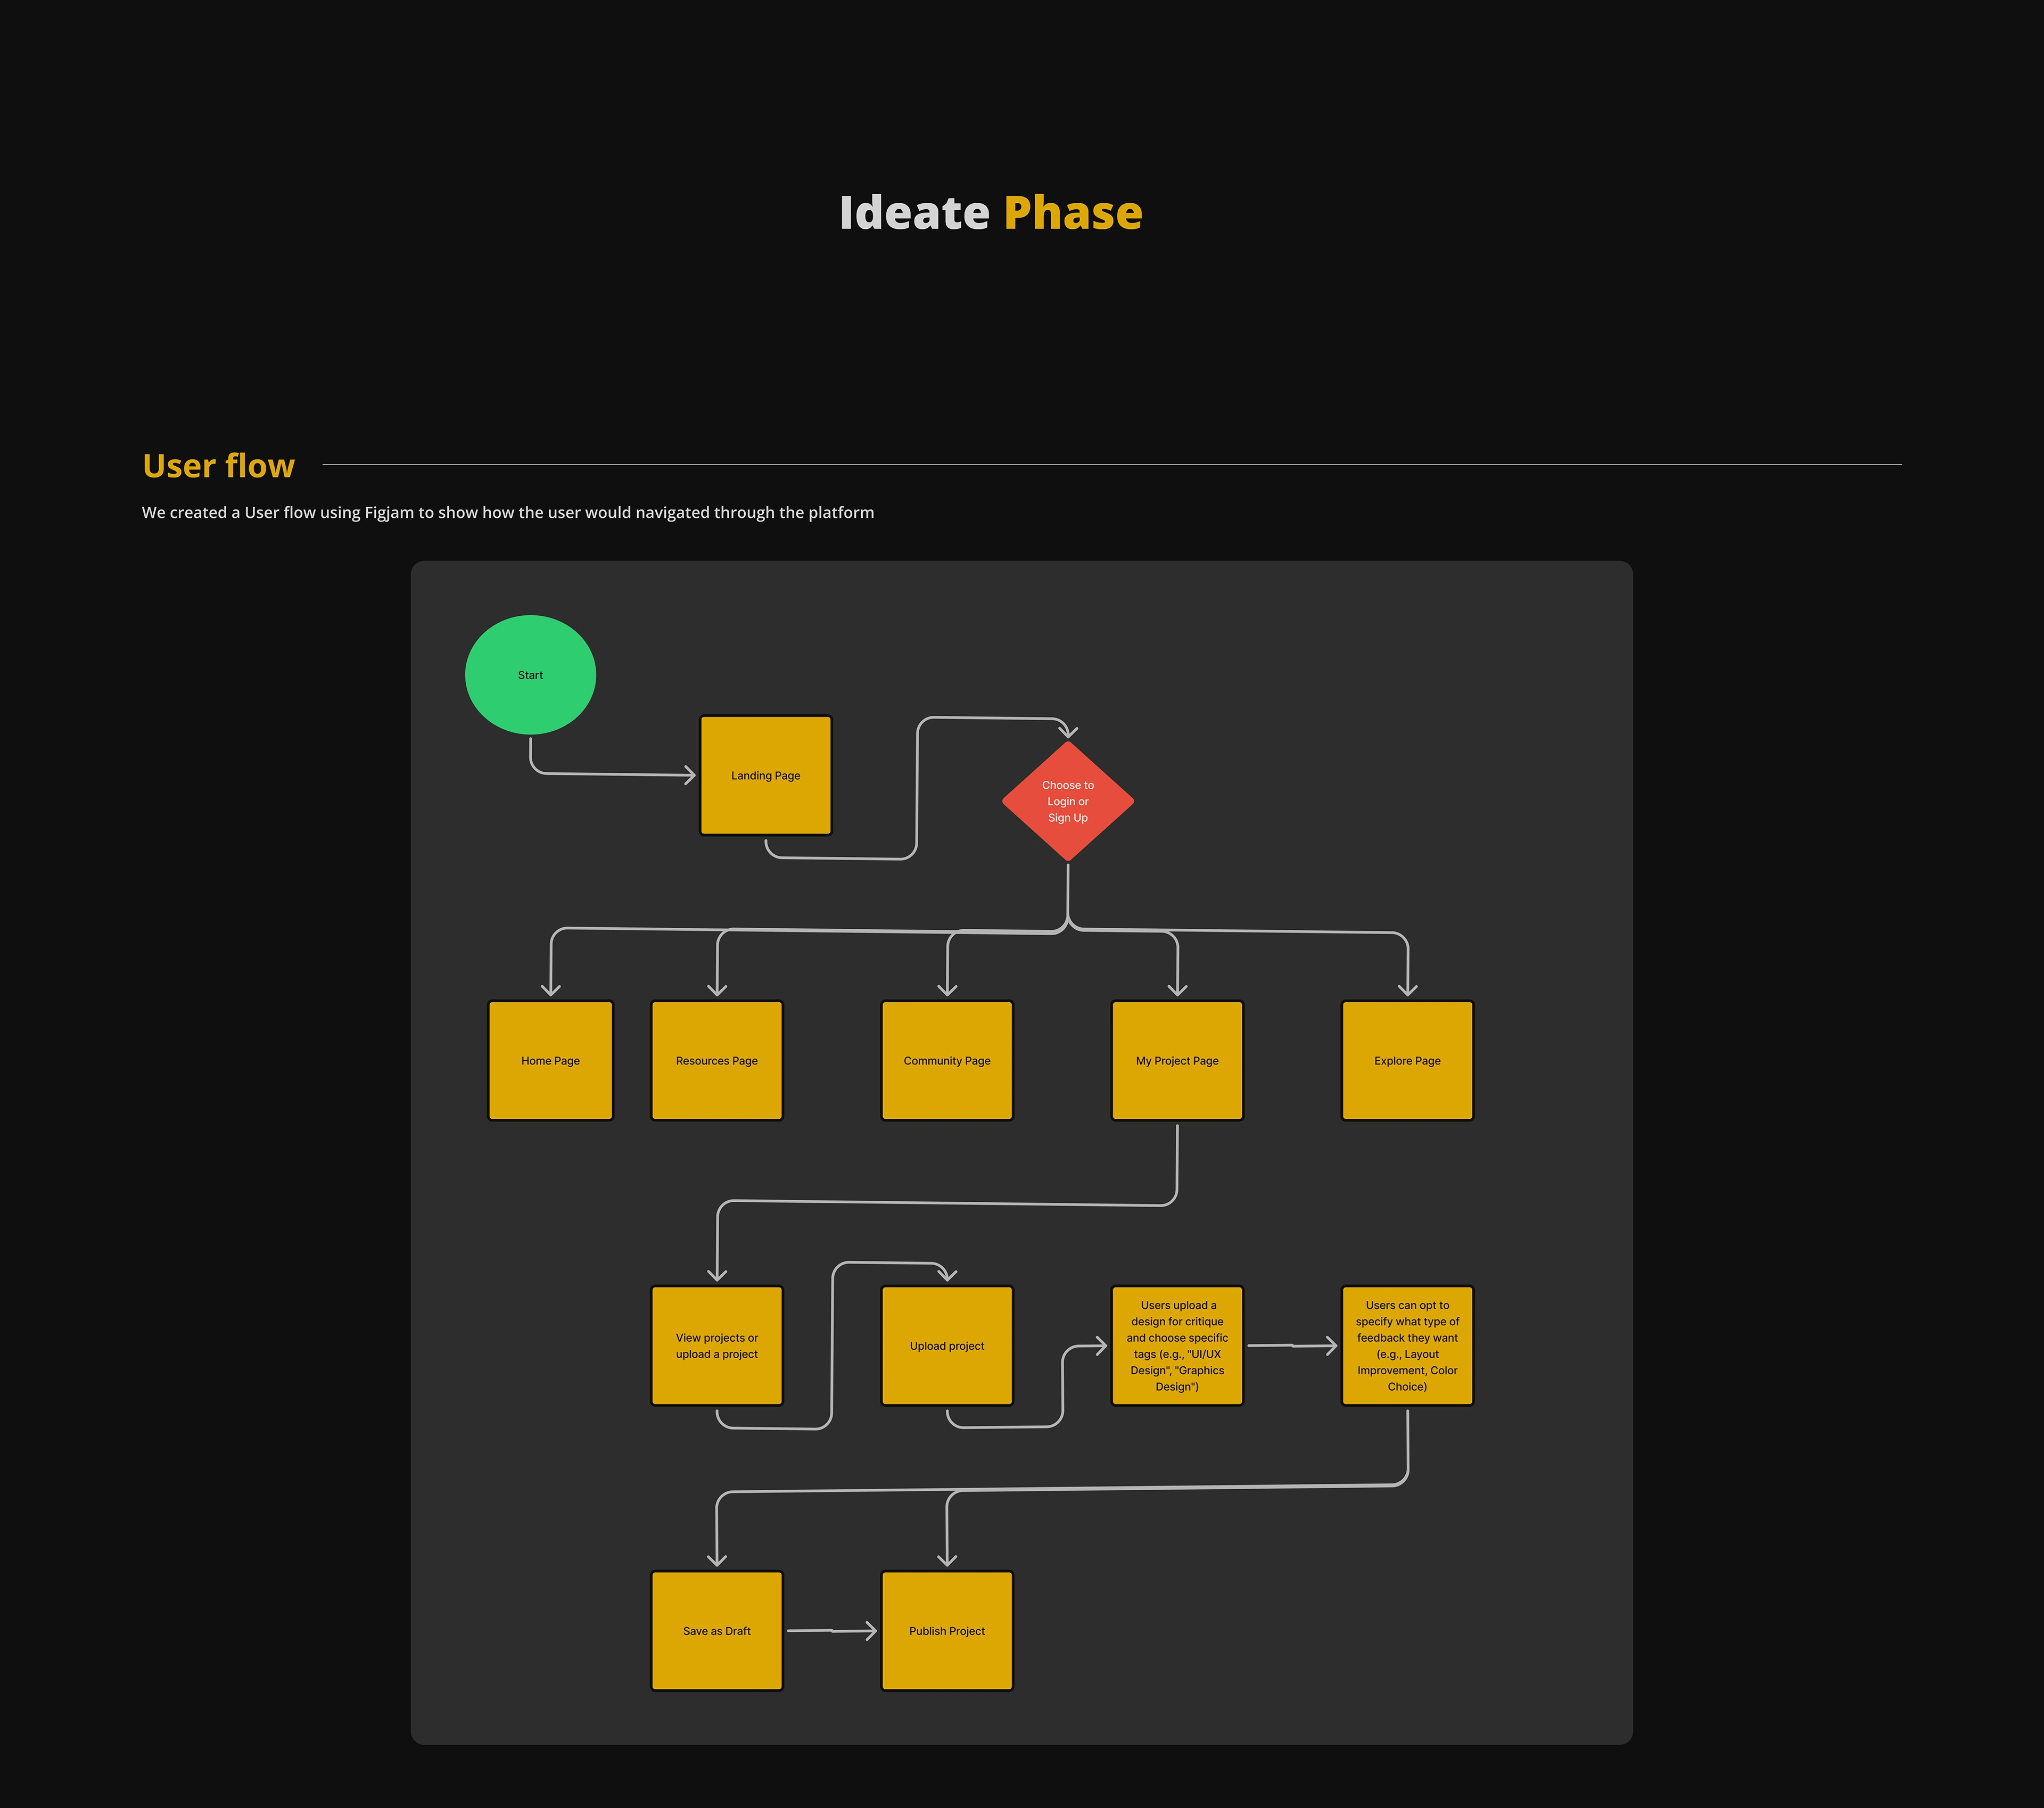Select the Landing Page flow box

[x=765, y=775]
